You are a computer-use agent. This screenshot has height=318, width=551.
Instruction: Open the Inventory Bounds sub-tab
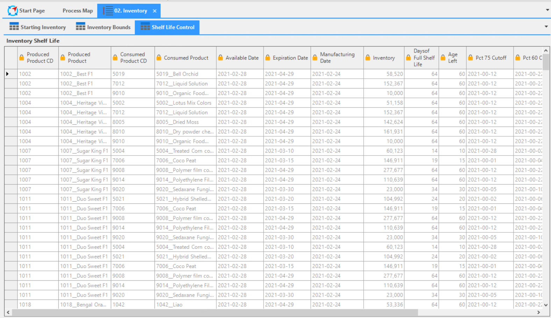(x=103, y=27)
